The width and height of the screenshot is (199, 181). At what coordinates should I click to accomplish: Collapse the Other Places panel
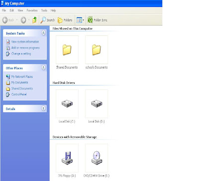point(43,67)
